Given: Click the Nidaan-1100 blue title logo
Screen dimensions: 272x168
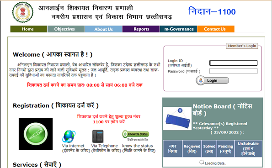Looking at the screenshot, I should click(212, 11).
